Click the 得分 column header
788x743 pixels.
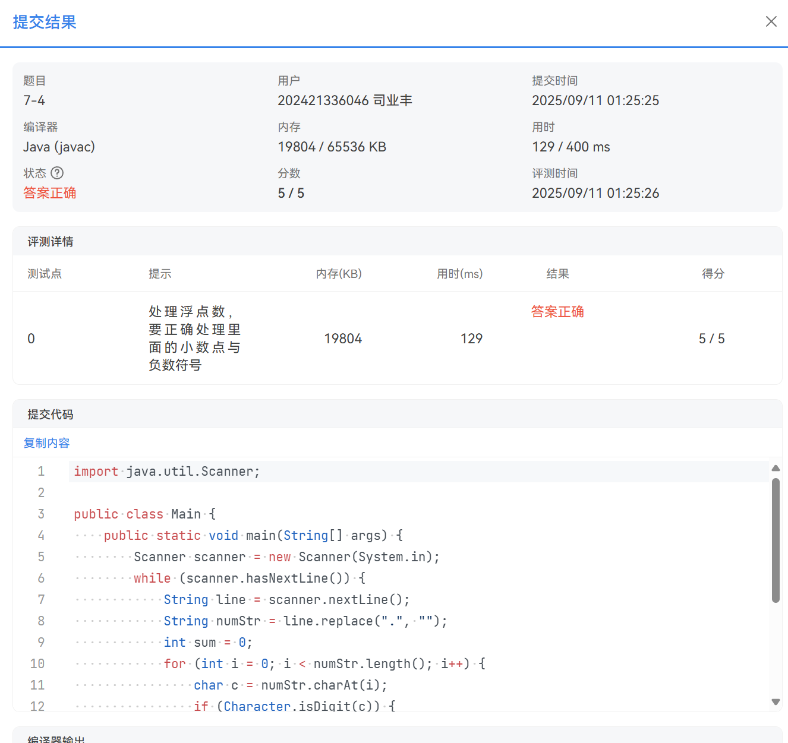(x=713, y=274)
